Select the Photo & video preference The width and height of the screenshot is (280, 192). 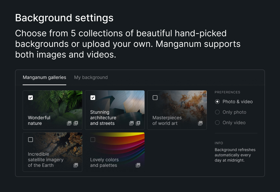(217, 101)
